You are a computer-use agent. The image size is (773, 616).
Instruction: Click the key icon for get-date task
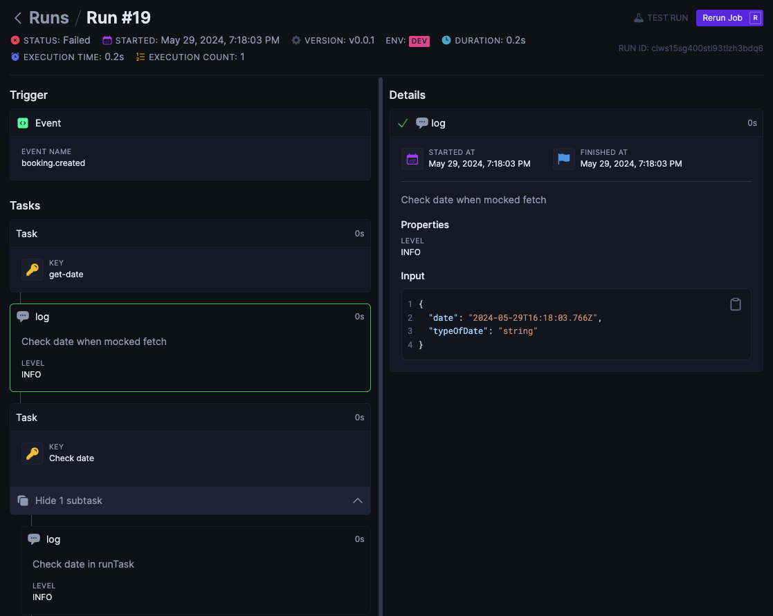pyautogui.click(x=33, y=270)
